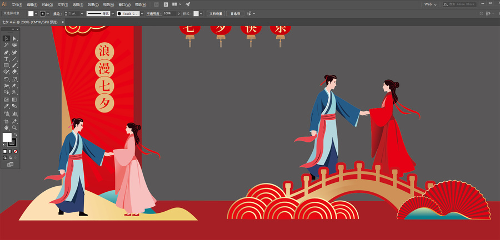The height and width of the screenshot is (240, 500).
Task: Switch to Gradient mode button
Action: click(x=10, y=151)
